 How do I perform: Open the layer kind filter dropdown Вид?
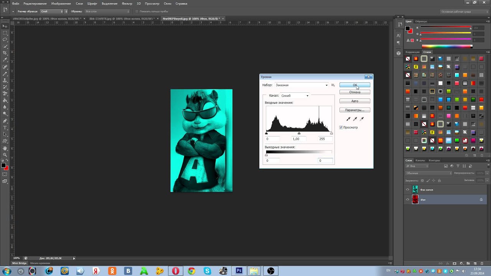[417, 166]
